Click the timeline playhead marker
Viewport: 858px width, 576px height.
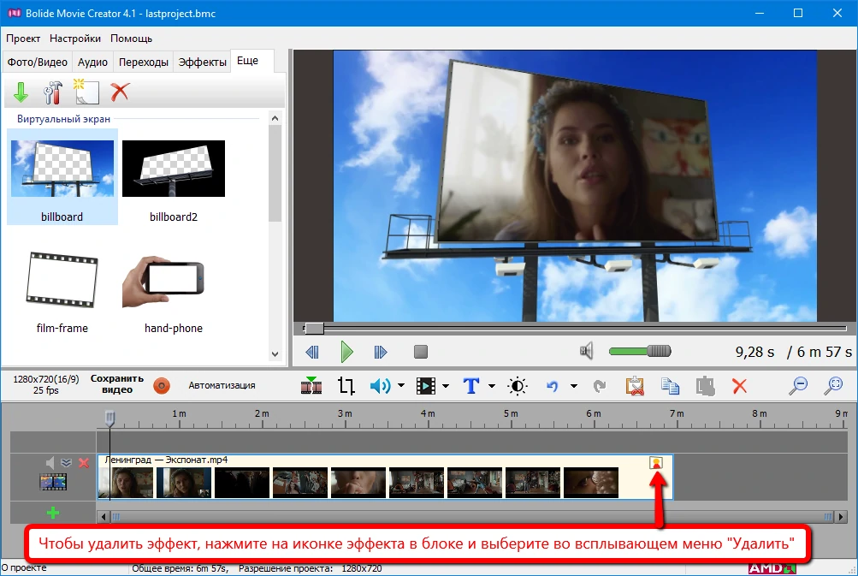click(110, 419)
